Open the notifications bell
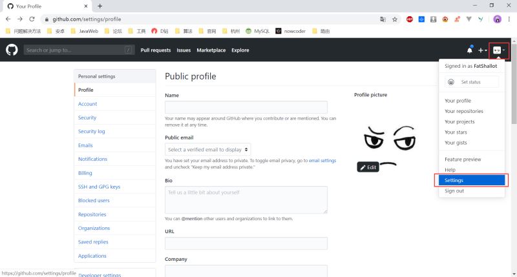Image resolution: width=517 pixels, height=277 pixels. tap(470, 50)
